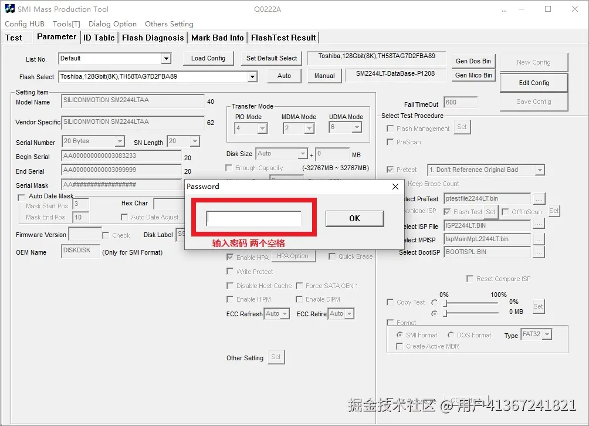
Task: Click the Gen Mico Bin button
Action: 473,75
